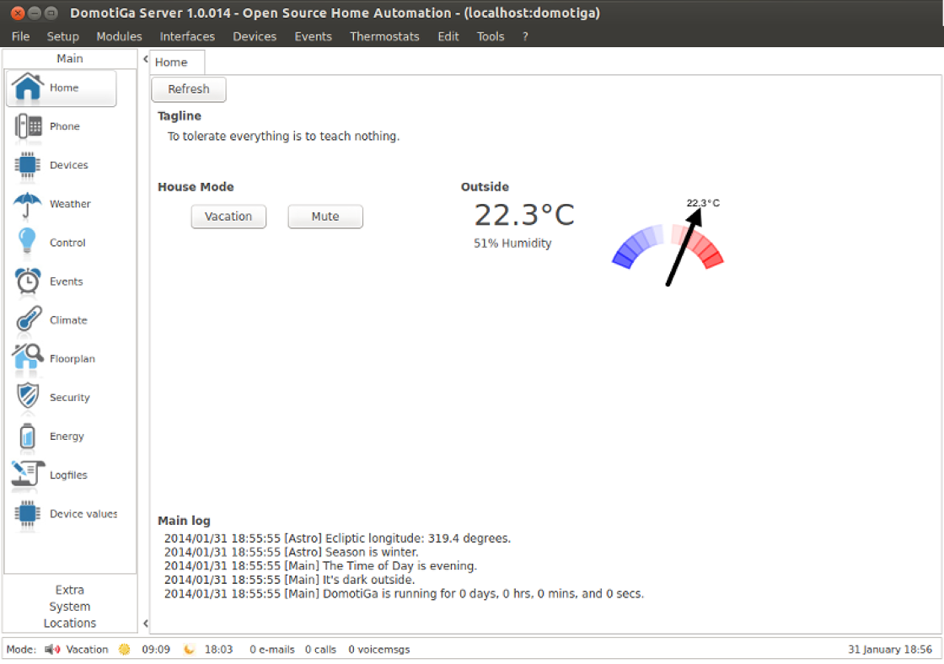Select the Climate thermometer icon

pyautogui.click(x=28, y=320)
